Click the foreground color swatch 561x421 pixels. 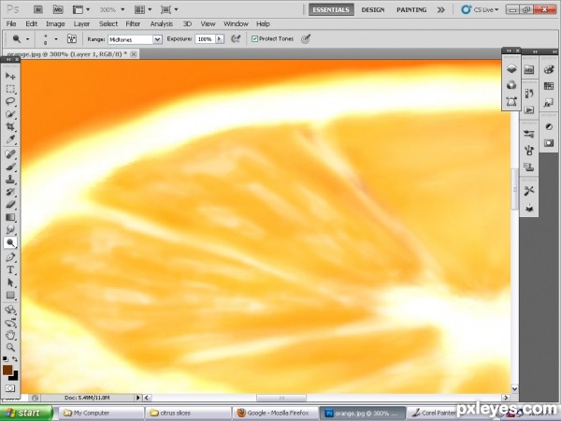click(7, 370)
